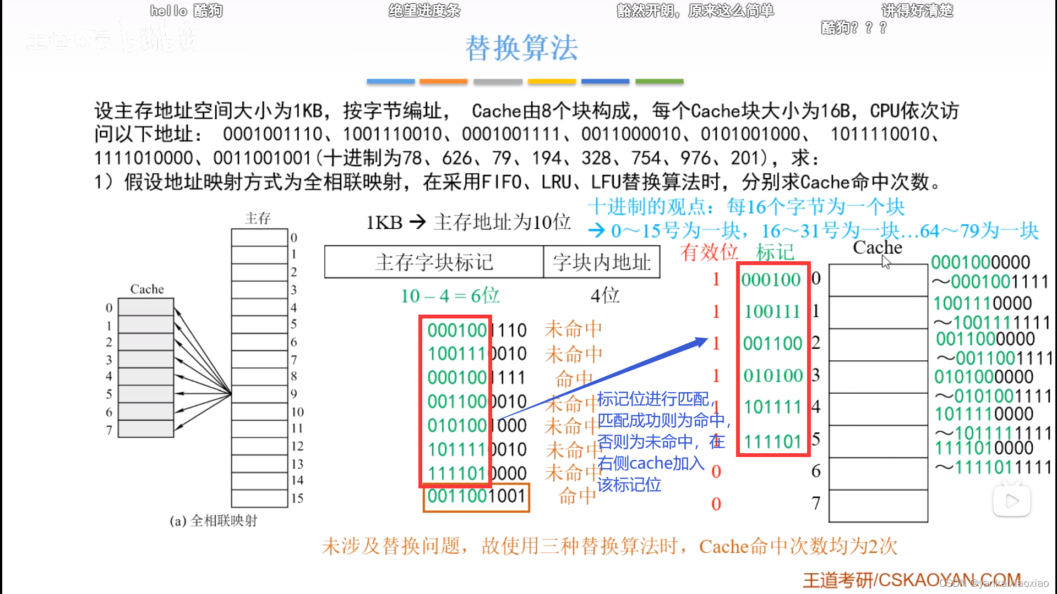Click the 王道考研/CSKAOYAN.COM footer text
Screen dimensions: 1057x594
pyautogui.click(x=912, y=580)
